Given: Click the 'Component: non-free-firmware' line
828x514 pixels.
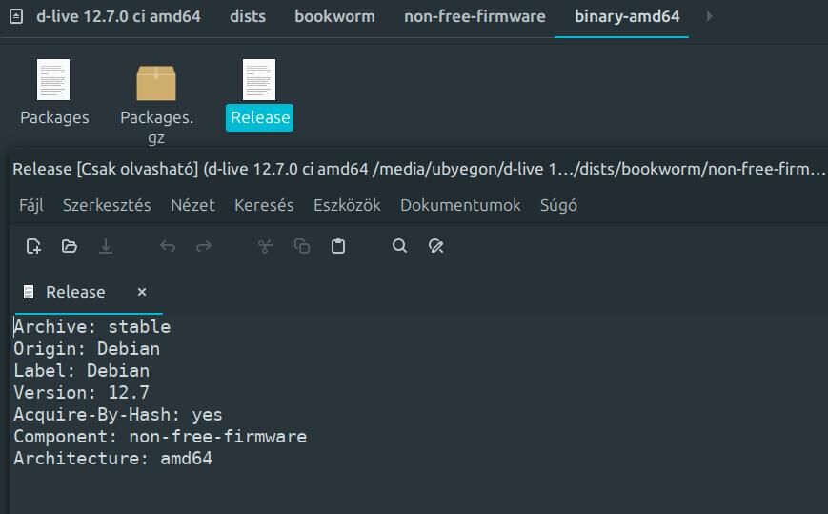Looking at the screenshot, I should click(x=160, y=437).
